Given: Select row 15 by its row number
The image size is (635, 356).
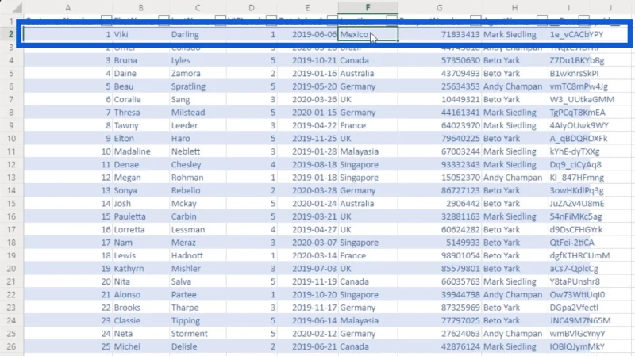Looking at the screenshot, I should (11, 204).
